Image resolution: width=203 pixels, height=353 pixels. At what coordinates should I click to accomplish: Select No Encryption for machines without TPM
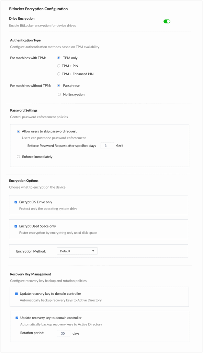[x=59, y=94]
